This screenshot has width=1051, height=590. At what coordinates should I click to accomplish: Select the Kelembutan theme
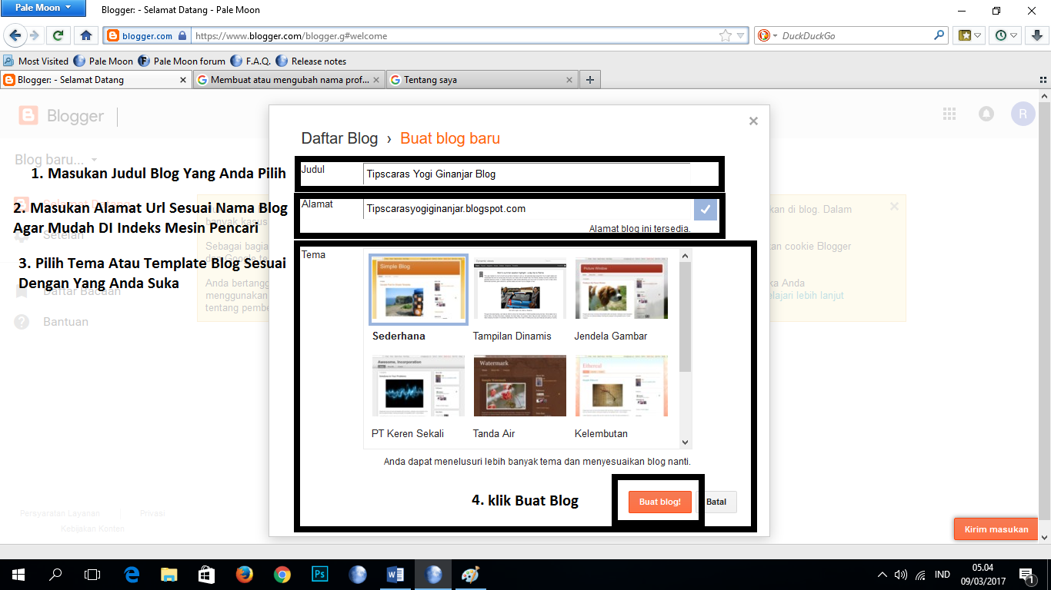tap(621, 386)
